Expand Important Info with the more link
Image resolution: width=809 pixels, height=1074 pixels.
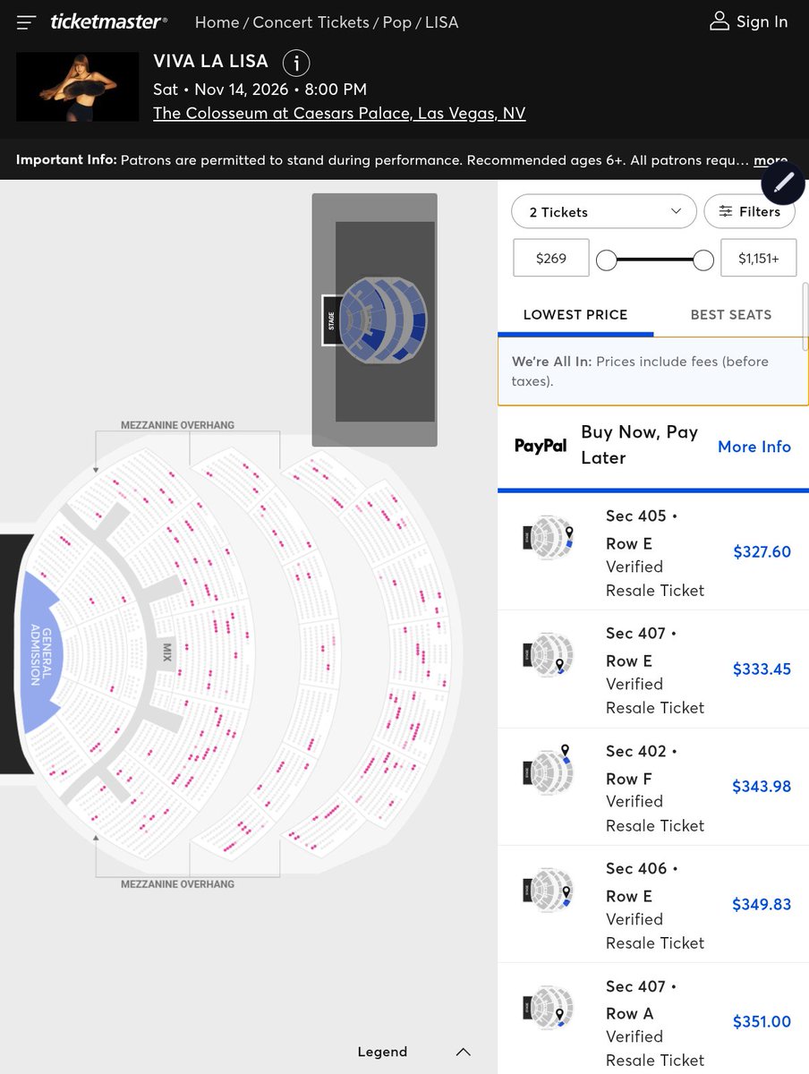[x=771, y=161]
